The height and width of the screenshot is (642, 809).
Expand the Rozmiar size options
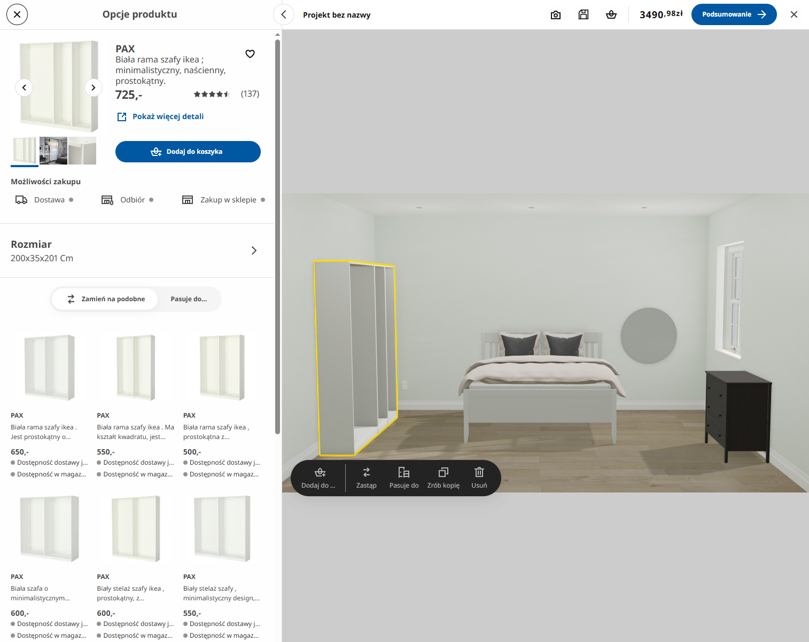tap(254, 250)
